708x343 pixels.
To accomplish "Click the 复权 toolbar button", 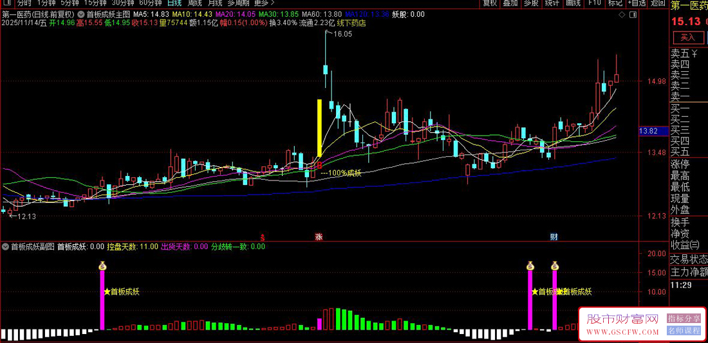I will pos(490,4).
